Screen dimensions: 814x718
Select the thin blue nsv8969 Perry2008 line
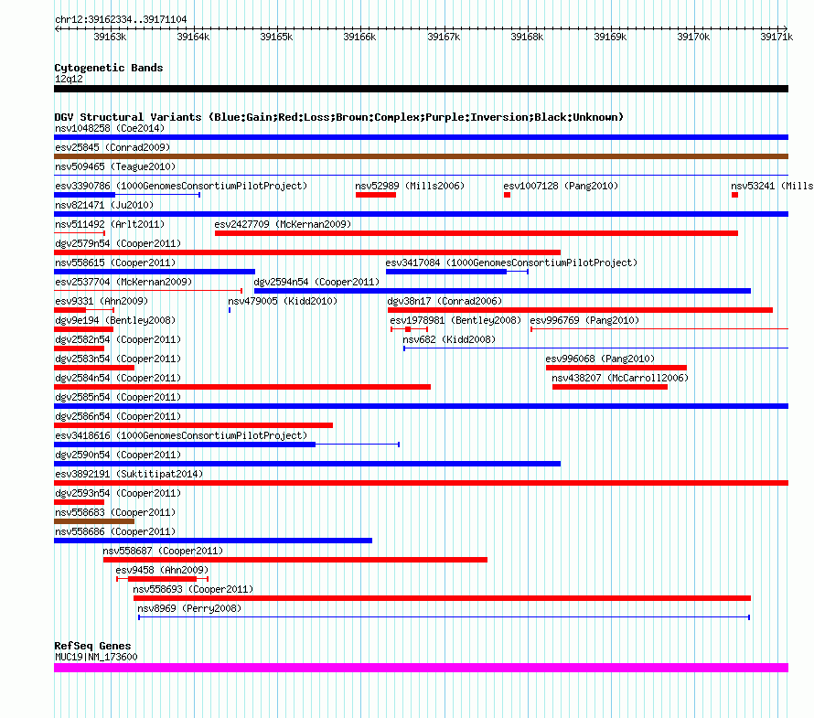click(x=444, y=617)
